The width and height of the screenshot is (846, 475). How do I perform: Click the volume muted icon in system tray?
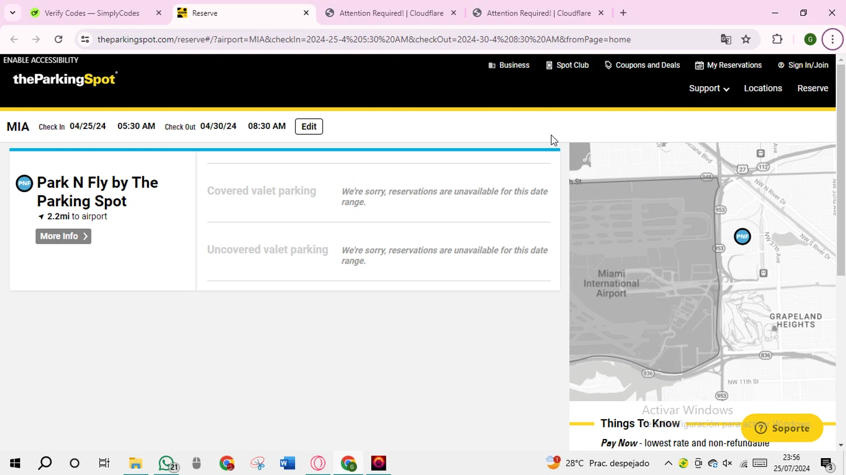(x=728, y=463)
